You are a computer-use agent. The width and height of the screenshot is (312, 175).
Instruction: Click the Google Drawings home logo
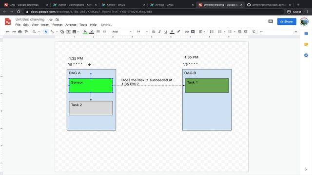pyautogui.click(x=8, y=21)
